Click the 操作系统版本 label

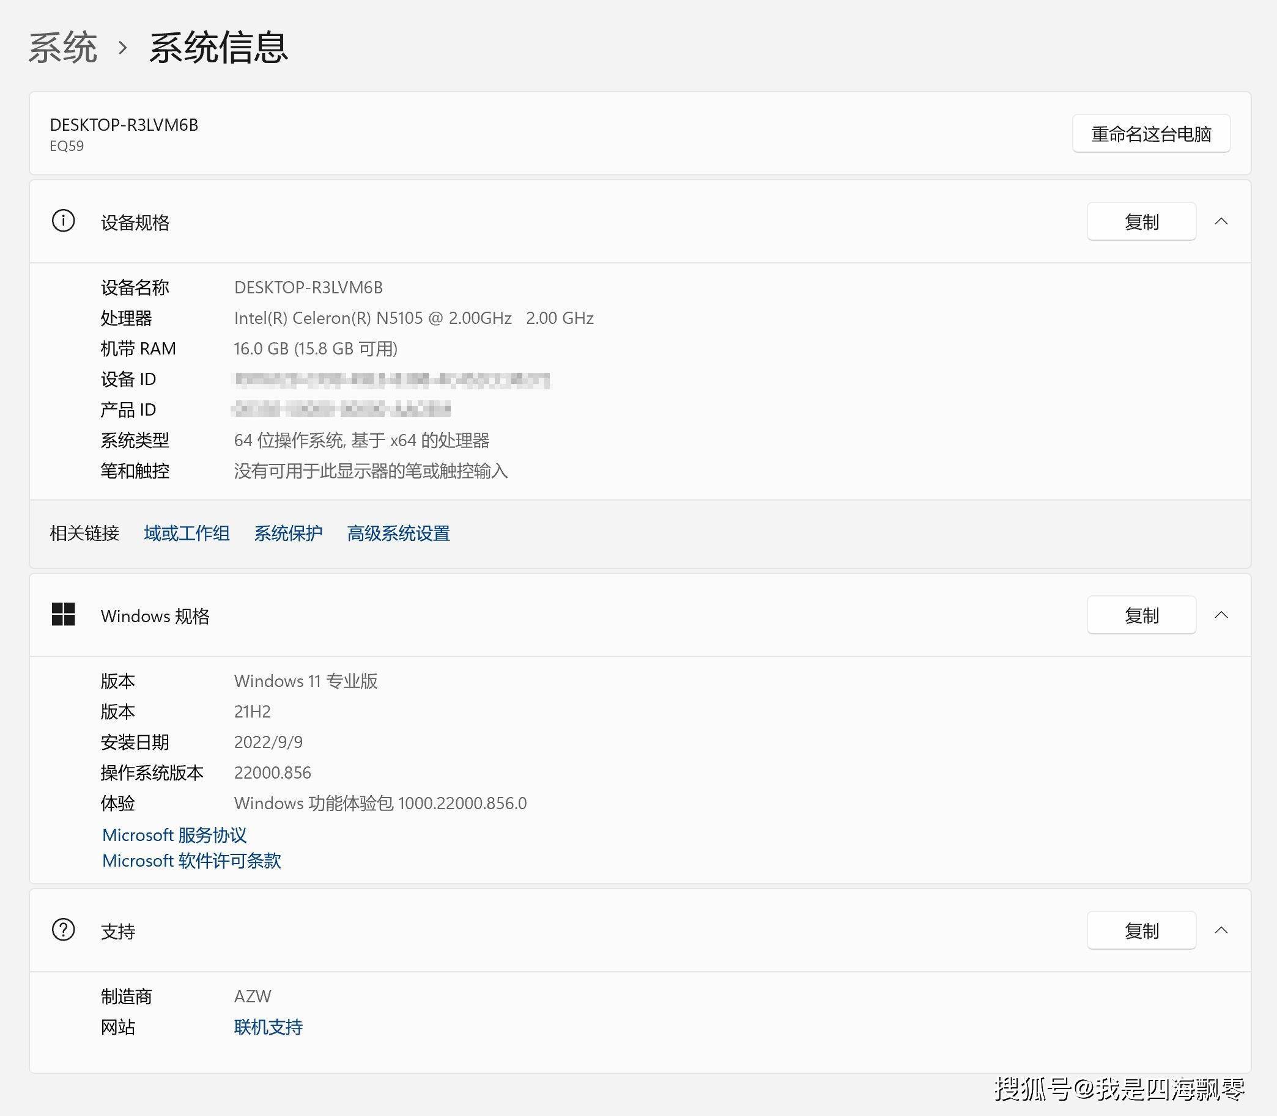[x=152, y=773]
